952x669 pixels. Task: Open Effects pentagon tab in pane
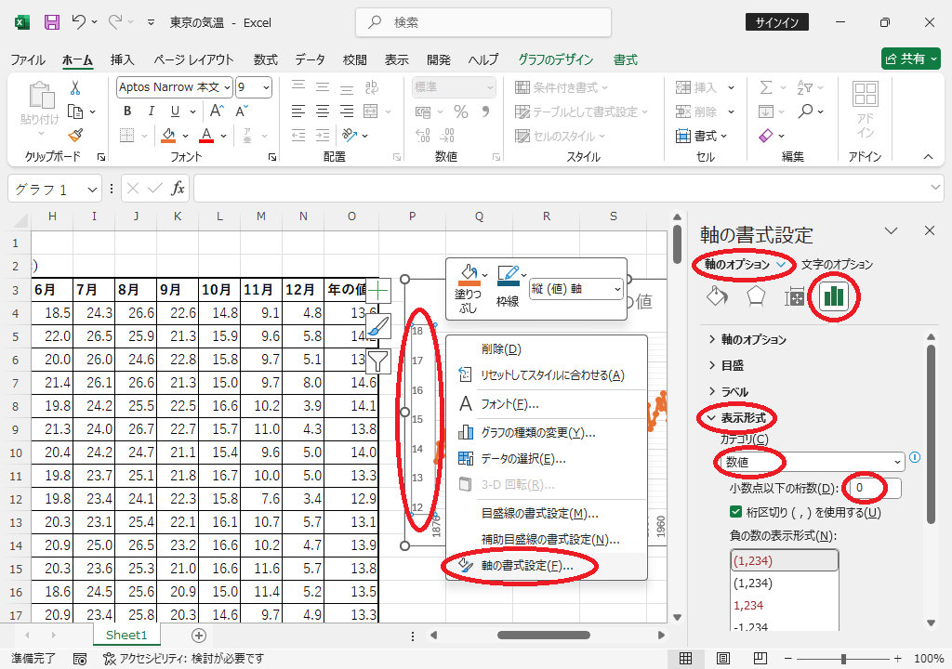(755, 296)
